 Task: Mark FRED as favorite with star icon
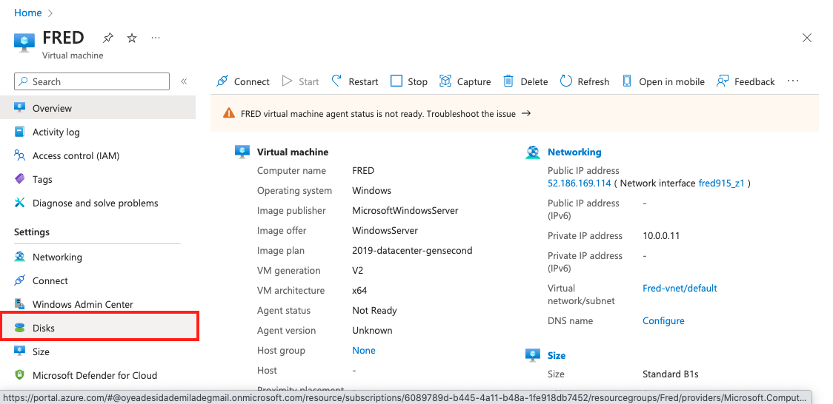(x=132, y=38)
